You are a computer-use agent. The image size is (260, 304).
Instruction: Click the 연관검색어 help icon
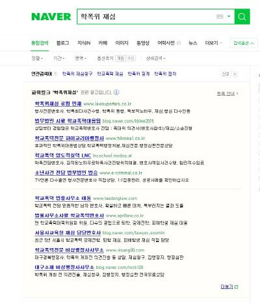(x=55, y=74)
